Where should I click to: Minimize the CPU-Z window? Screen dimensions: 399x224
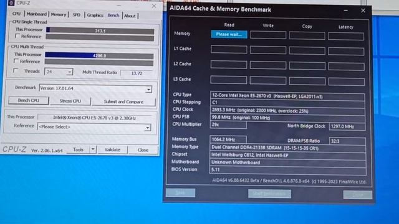tap(119, 5)
